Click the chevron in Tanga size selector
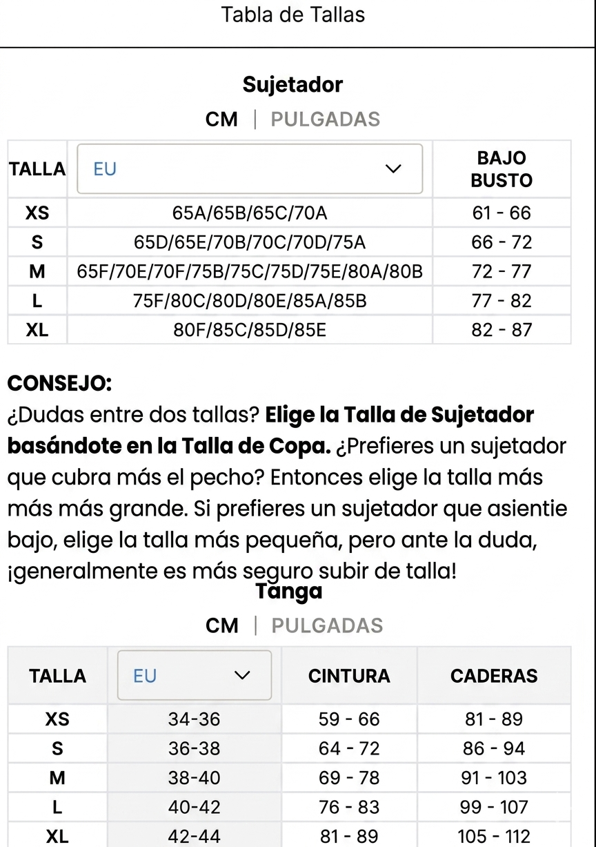The width and height of the screenshot is (596, 847). [x=242, y=676]
